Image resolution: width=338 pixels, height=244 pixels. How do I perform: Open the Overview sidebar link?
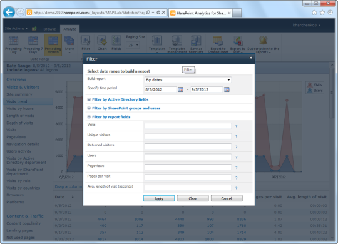click(16, 79)
